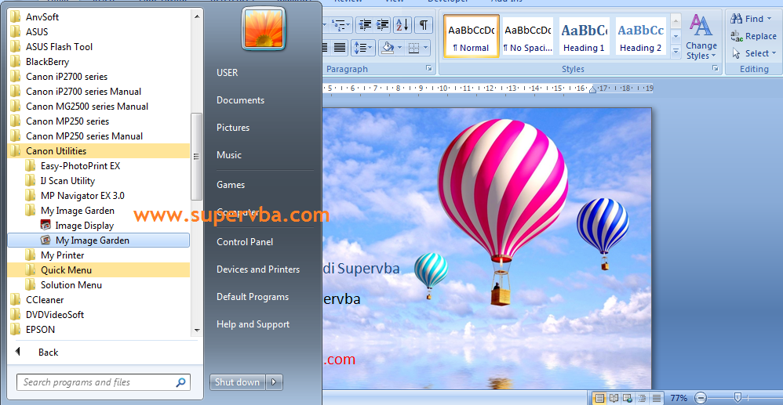Open Default Programs
Viewport: 783px width, 405px height.
253,297
